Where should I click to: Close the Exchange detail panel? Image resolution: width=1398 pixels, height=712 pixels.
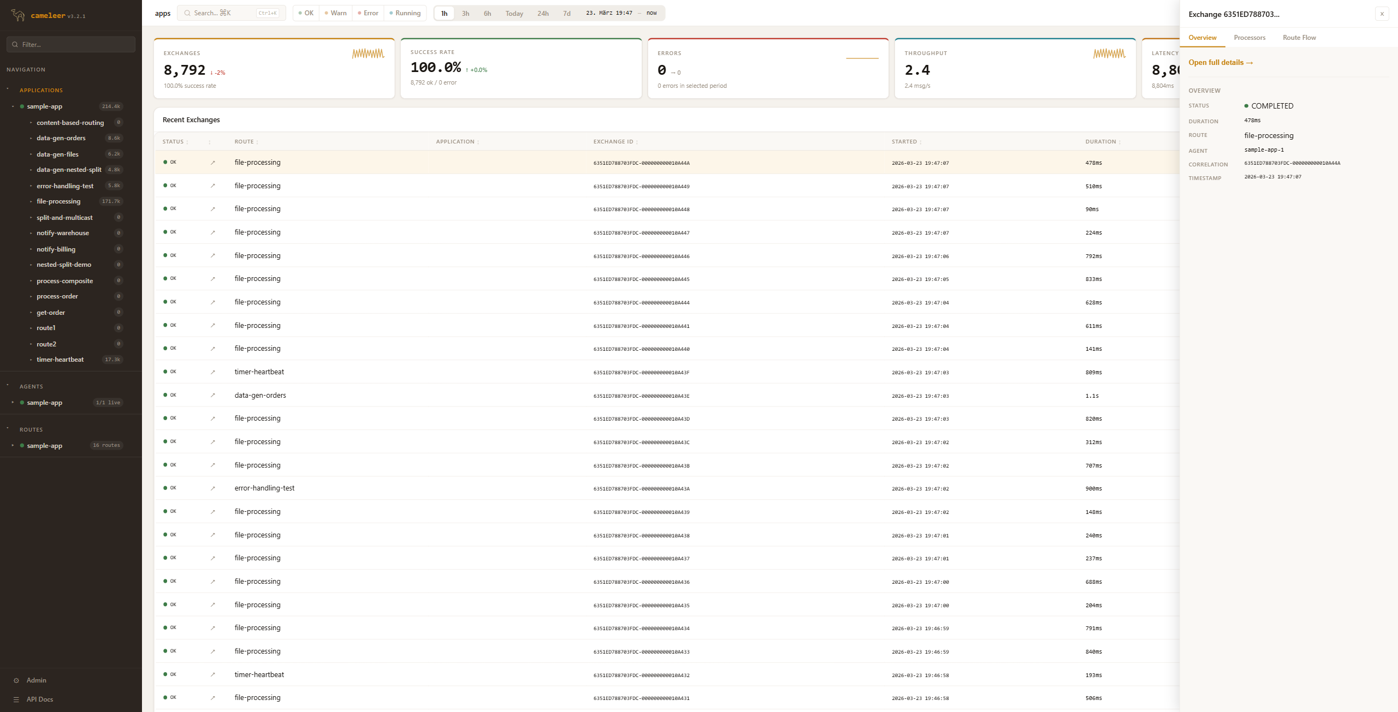1382,14
